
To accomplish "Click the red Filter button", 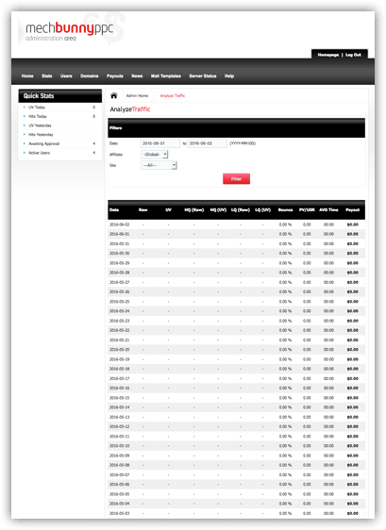I will 236,179.
